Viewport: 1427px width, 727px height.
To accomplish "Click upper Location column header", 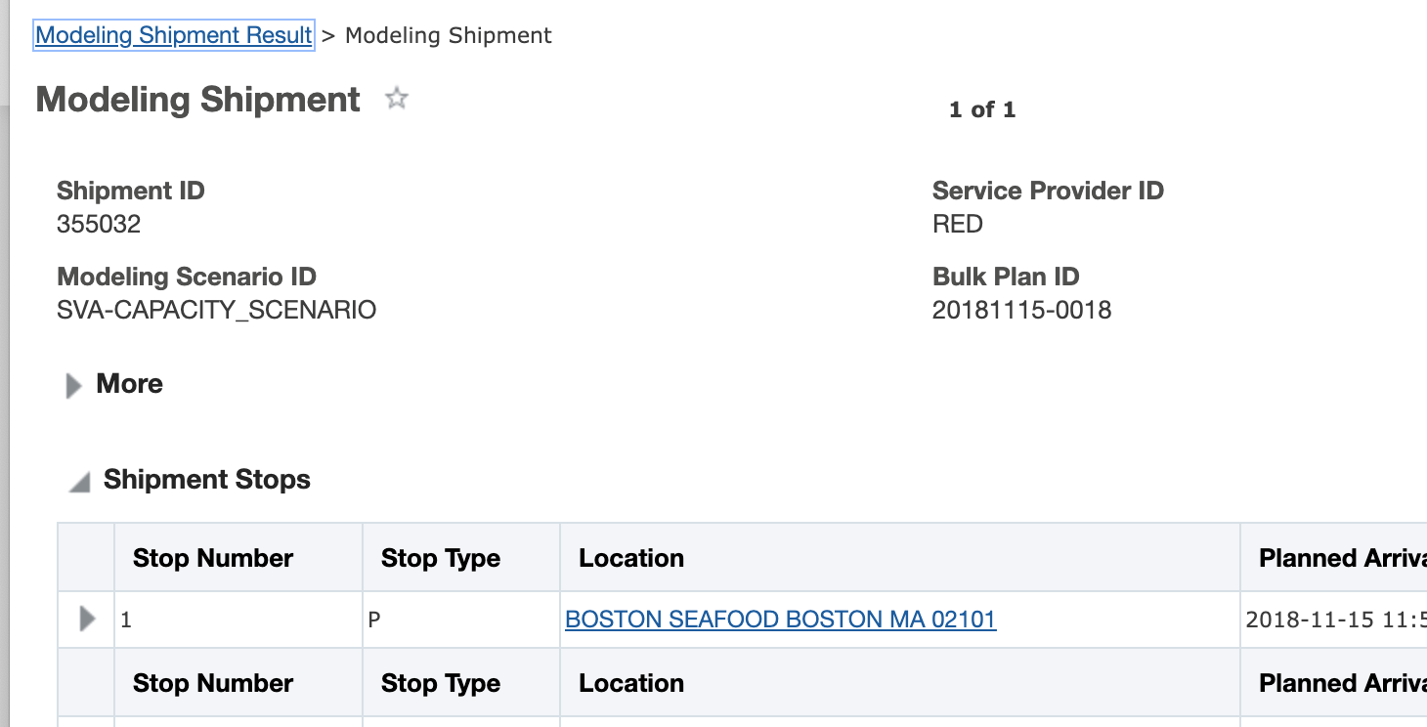I will coord(631,558).
